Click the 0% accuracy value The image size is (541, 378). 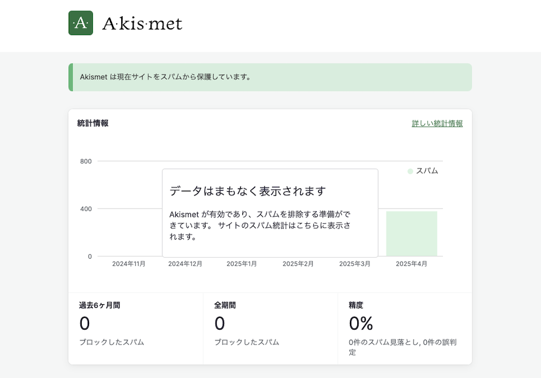tap(361, 323)
